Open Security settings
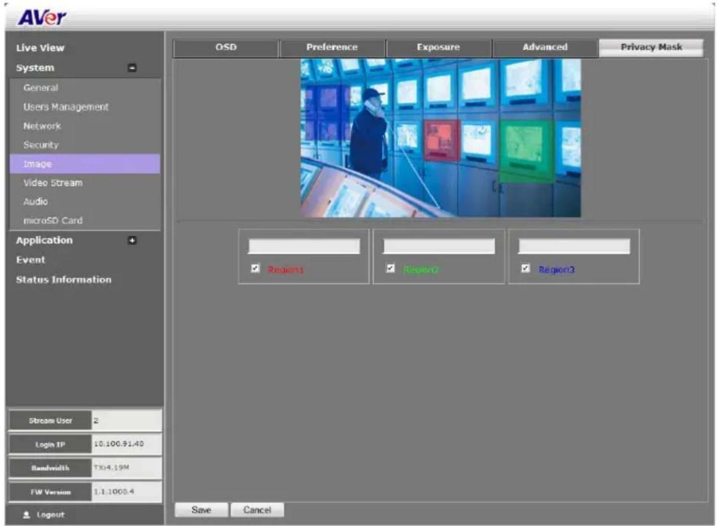The width and height of the screenshot is (717, 526). (41, 145)
